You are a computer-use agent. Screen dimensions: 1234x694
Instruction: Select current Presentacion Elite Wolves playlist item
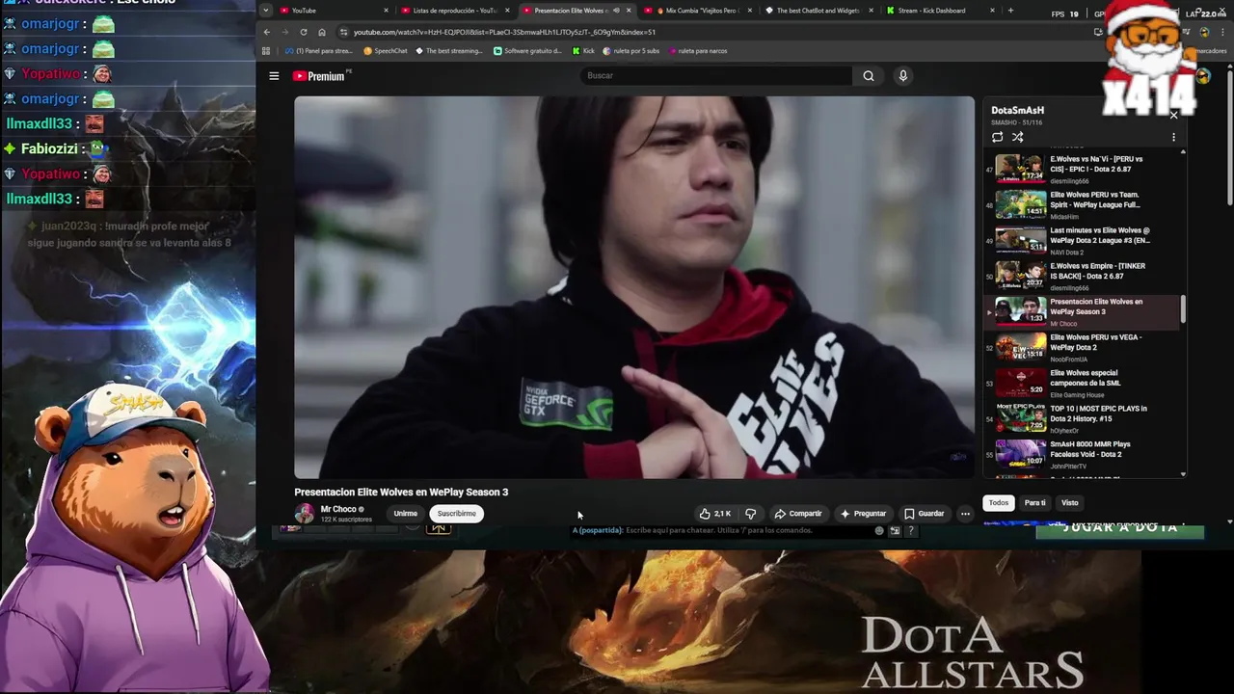point(1084,312)
